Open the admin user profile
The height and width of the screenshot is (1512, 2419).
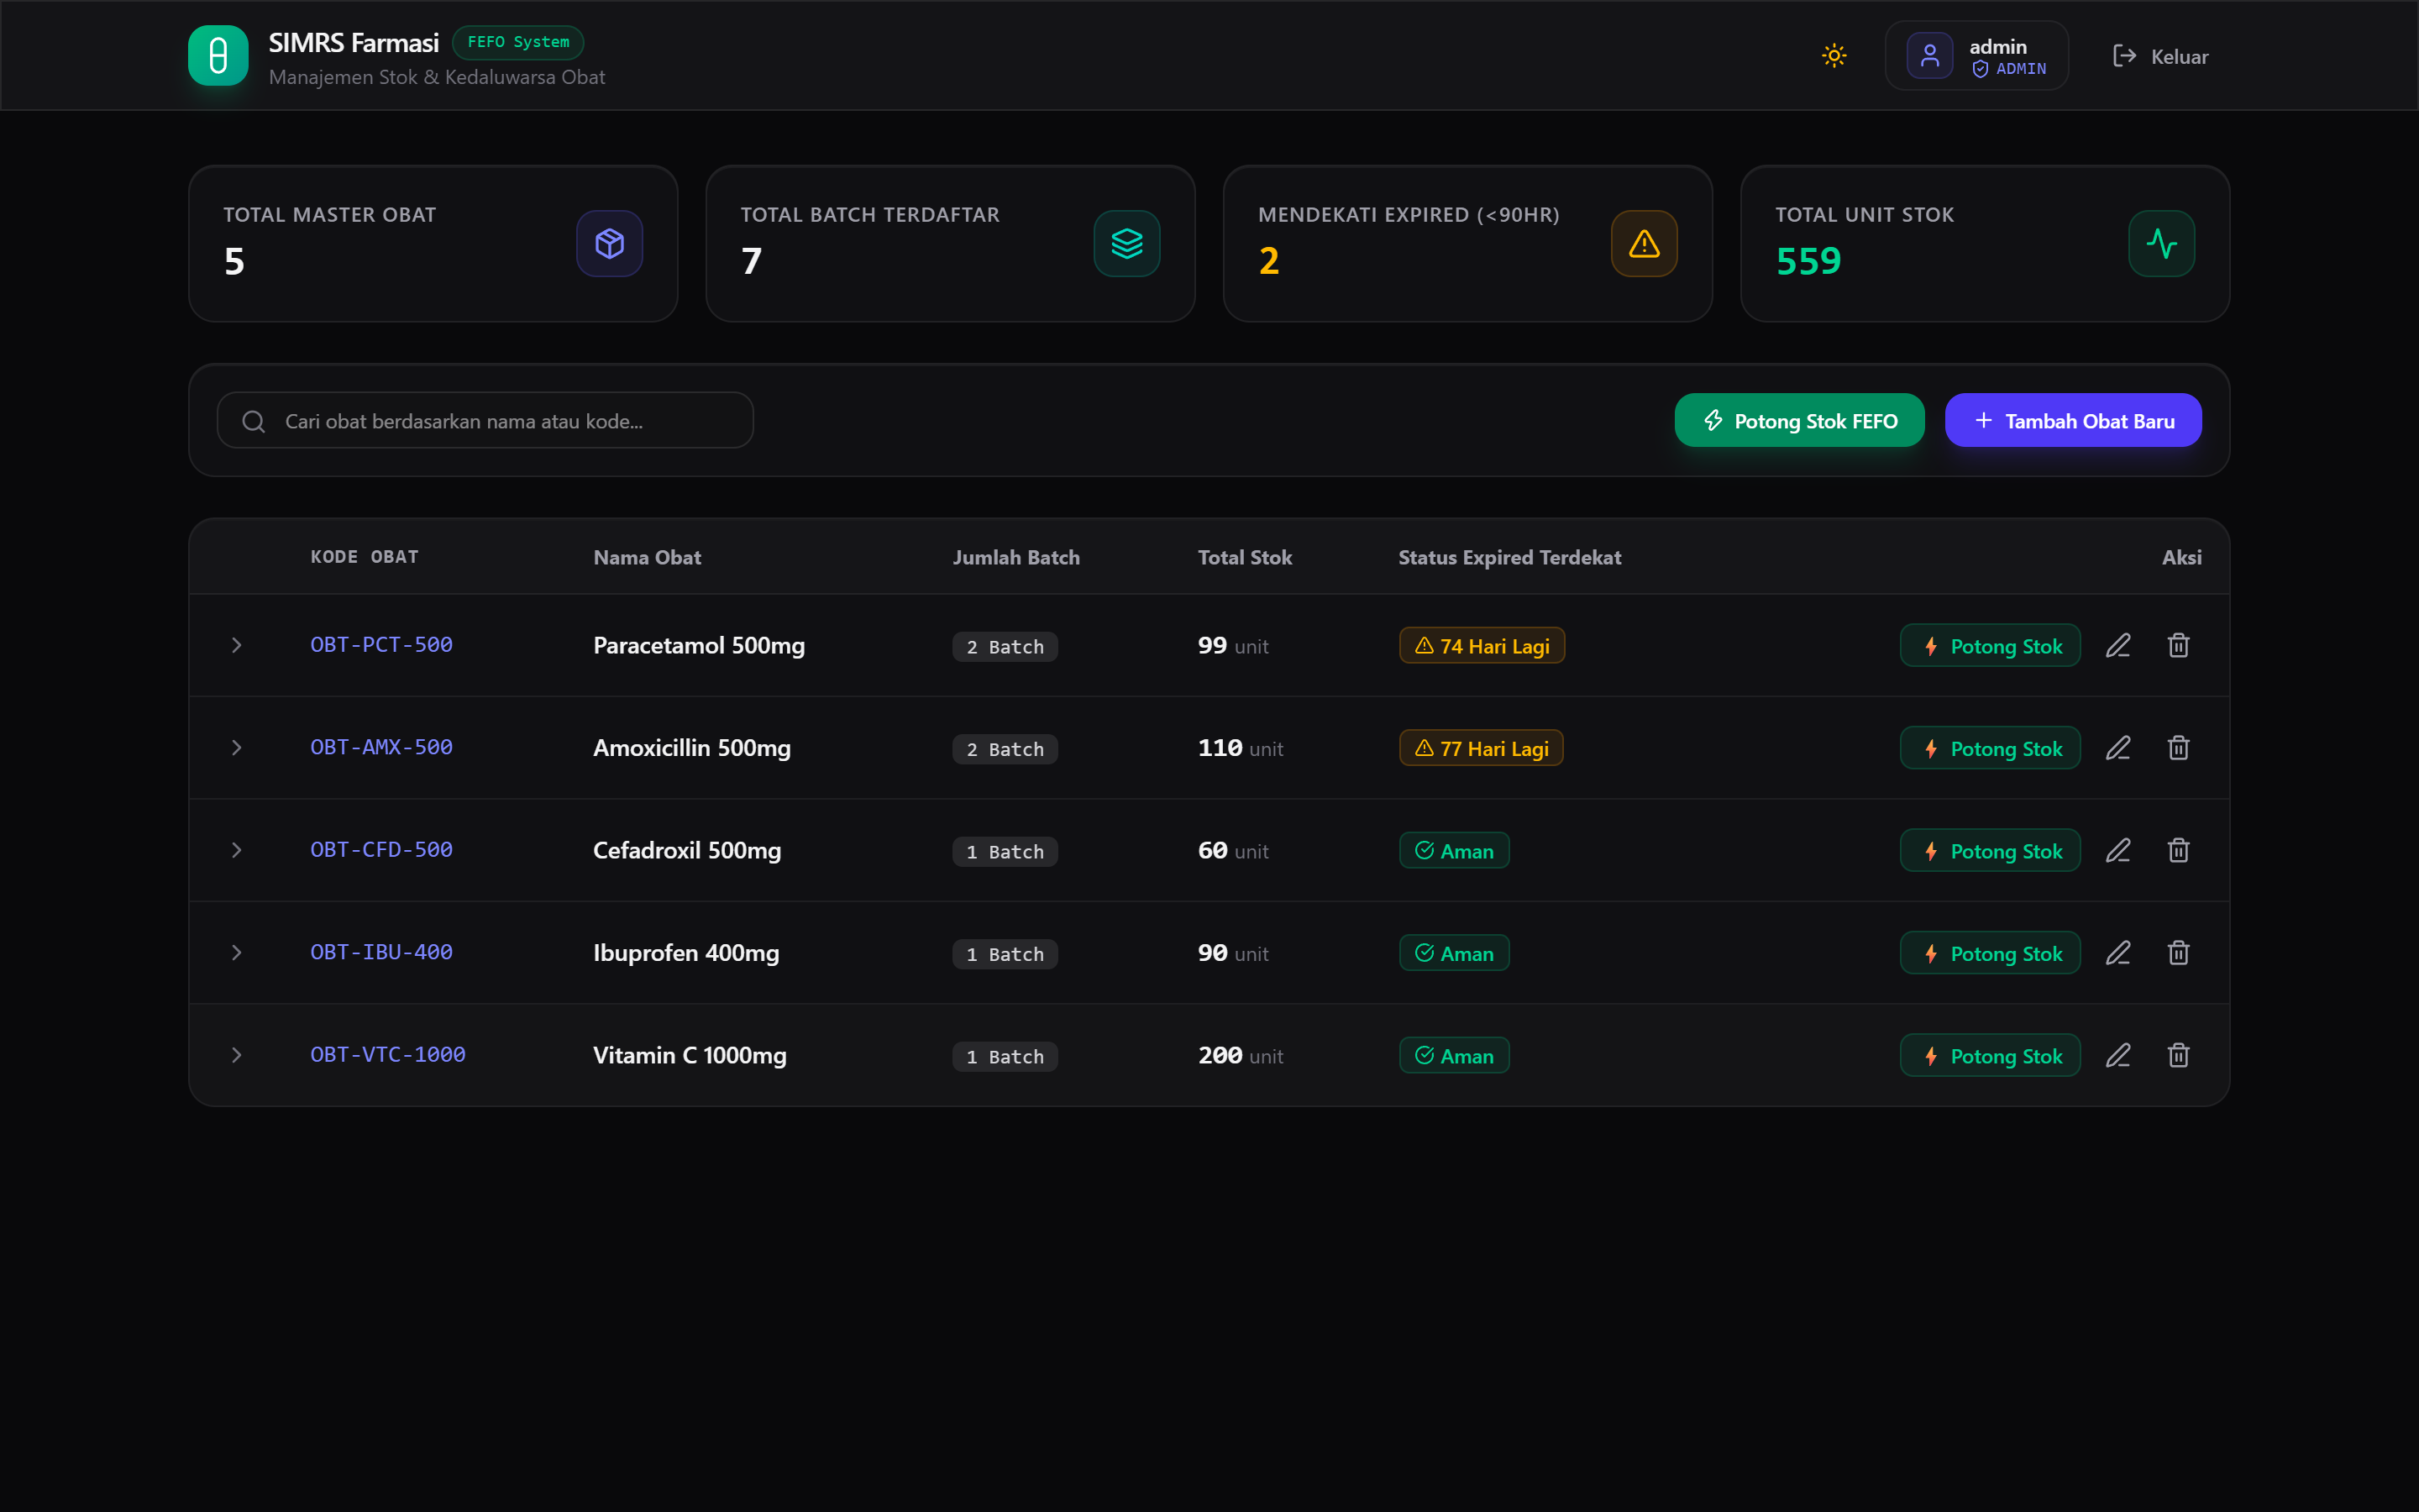[1976, 56]
